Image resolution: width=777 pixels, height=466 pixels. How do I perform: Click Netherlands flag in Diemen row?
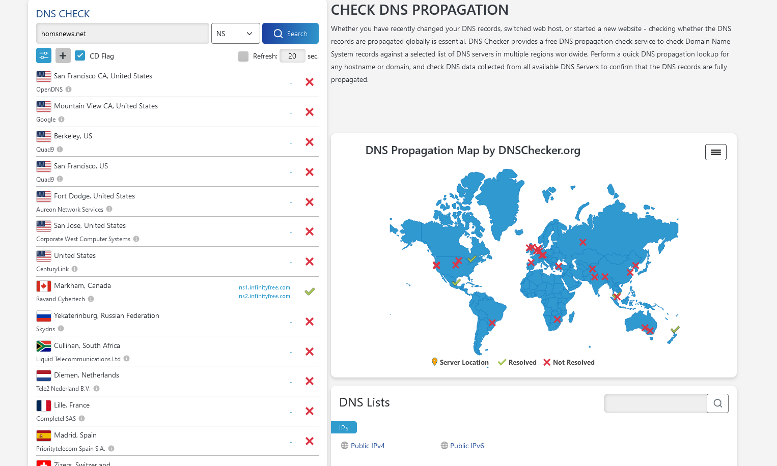[44, 375]
